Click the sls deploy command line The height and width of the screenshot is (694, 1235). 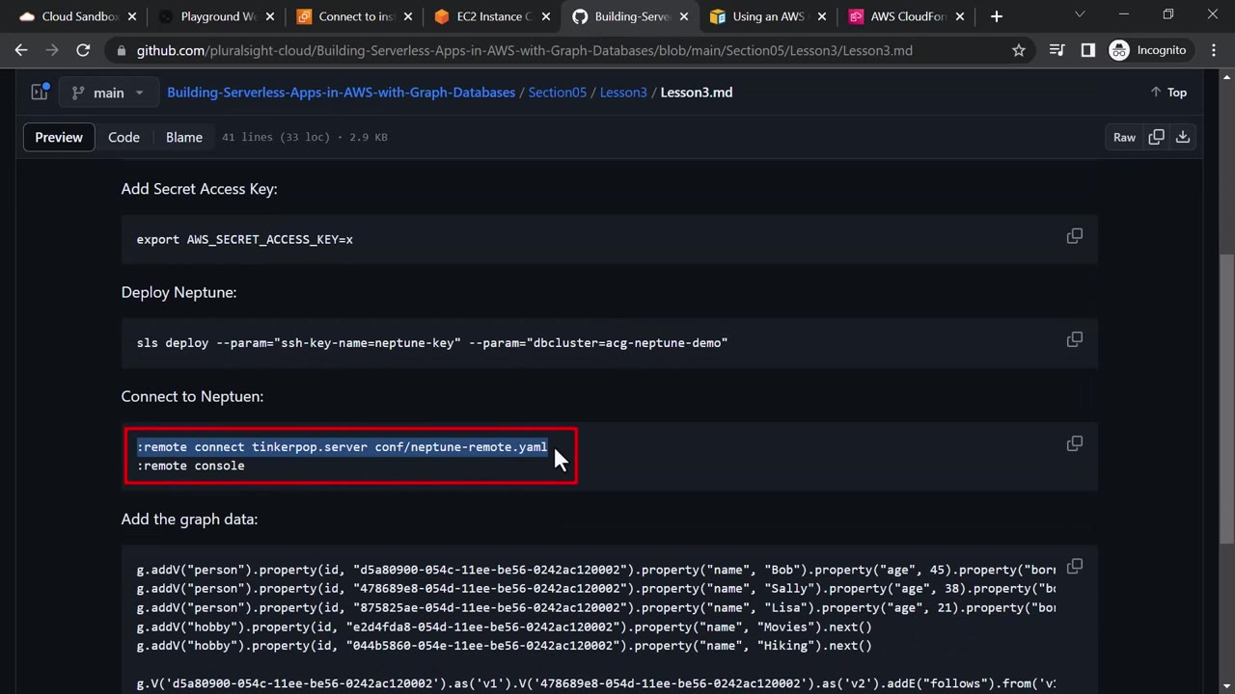(432, 342)
